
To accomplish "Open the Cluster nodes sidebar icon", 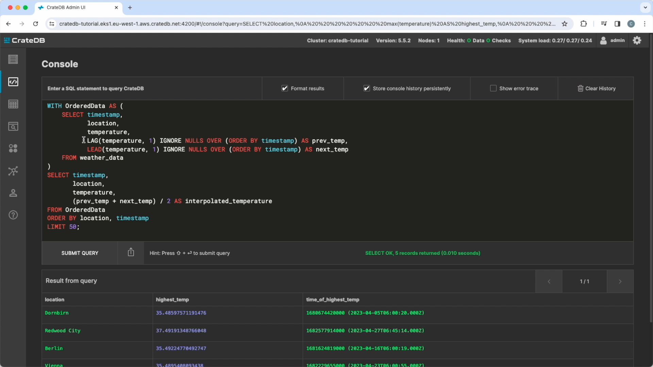I will (x=13, y=171).
